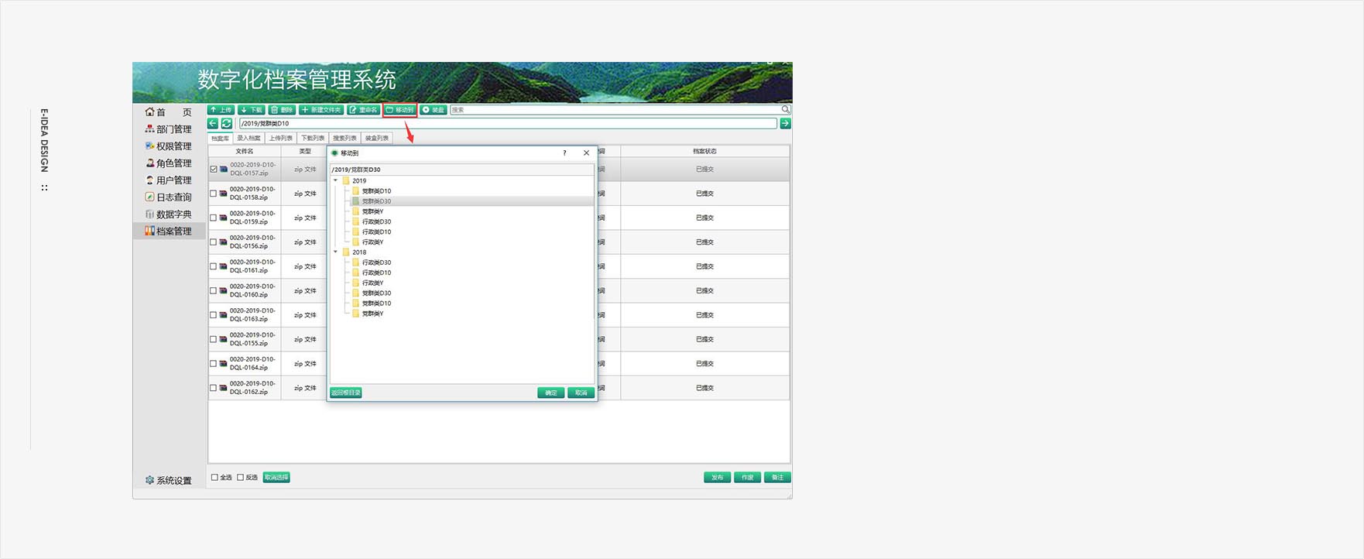Screen dimensions: 1364x559
Task: Click the help question mark in dialog
Action: point(564,153)
